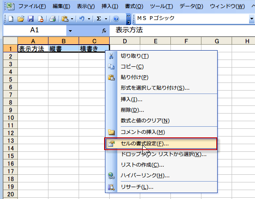Choose 挿入(I)... from context menu
Viewport: 255px width, 199px height.
coord(161,99)
